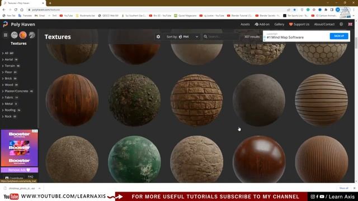Screen dimensions: 358x201
Task: Click the Blender Add-on icon
Action: 256,24
